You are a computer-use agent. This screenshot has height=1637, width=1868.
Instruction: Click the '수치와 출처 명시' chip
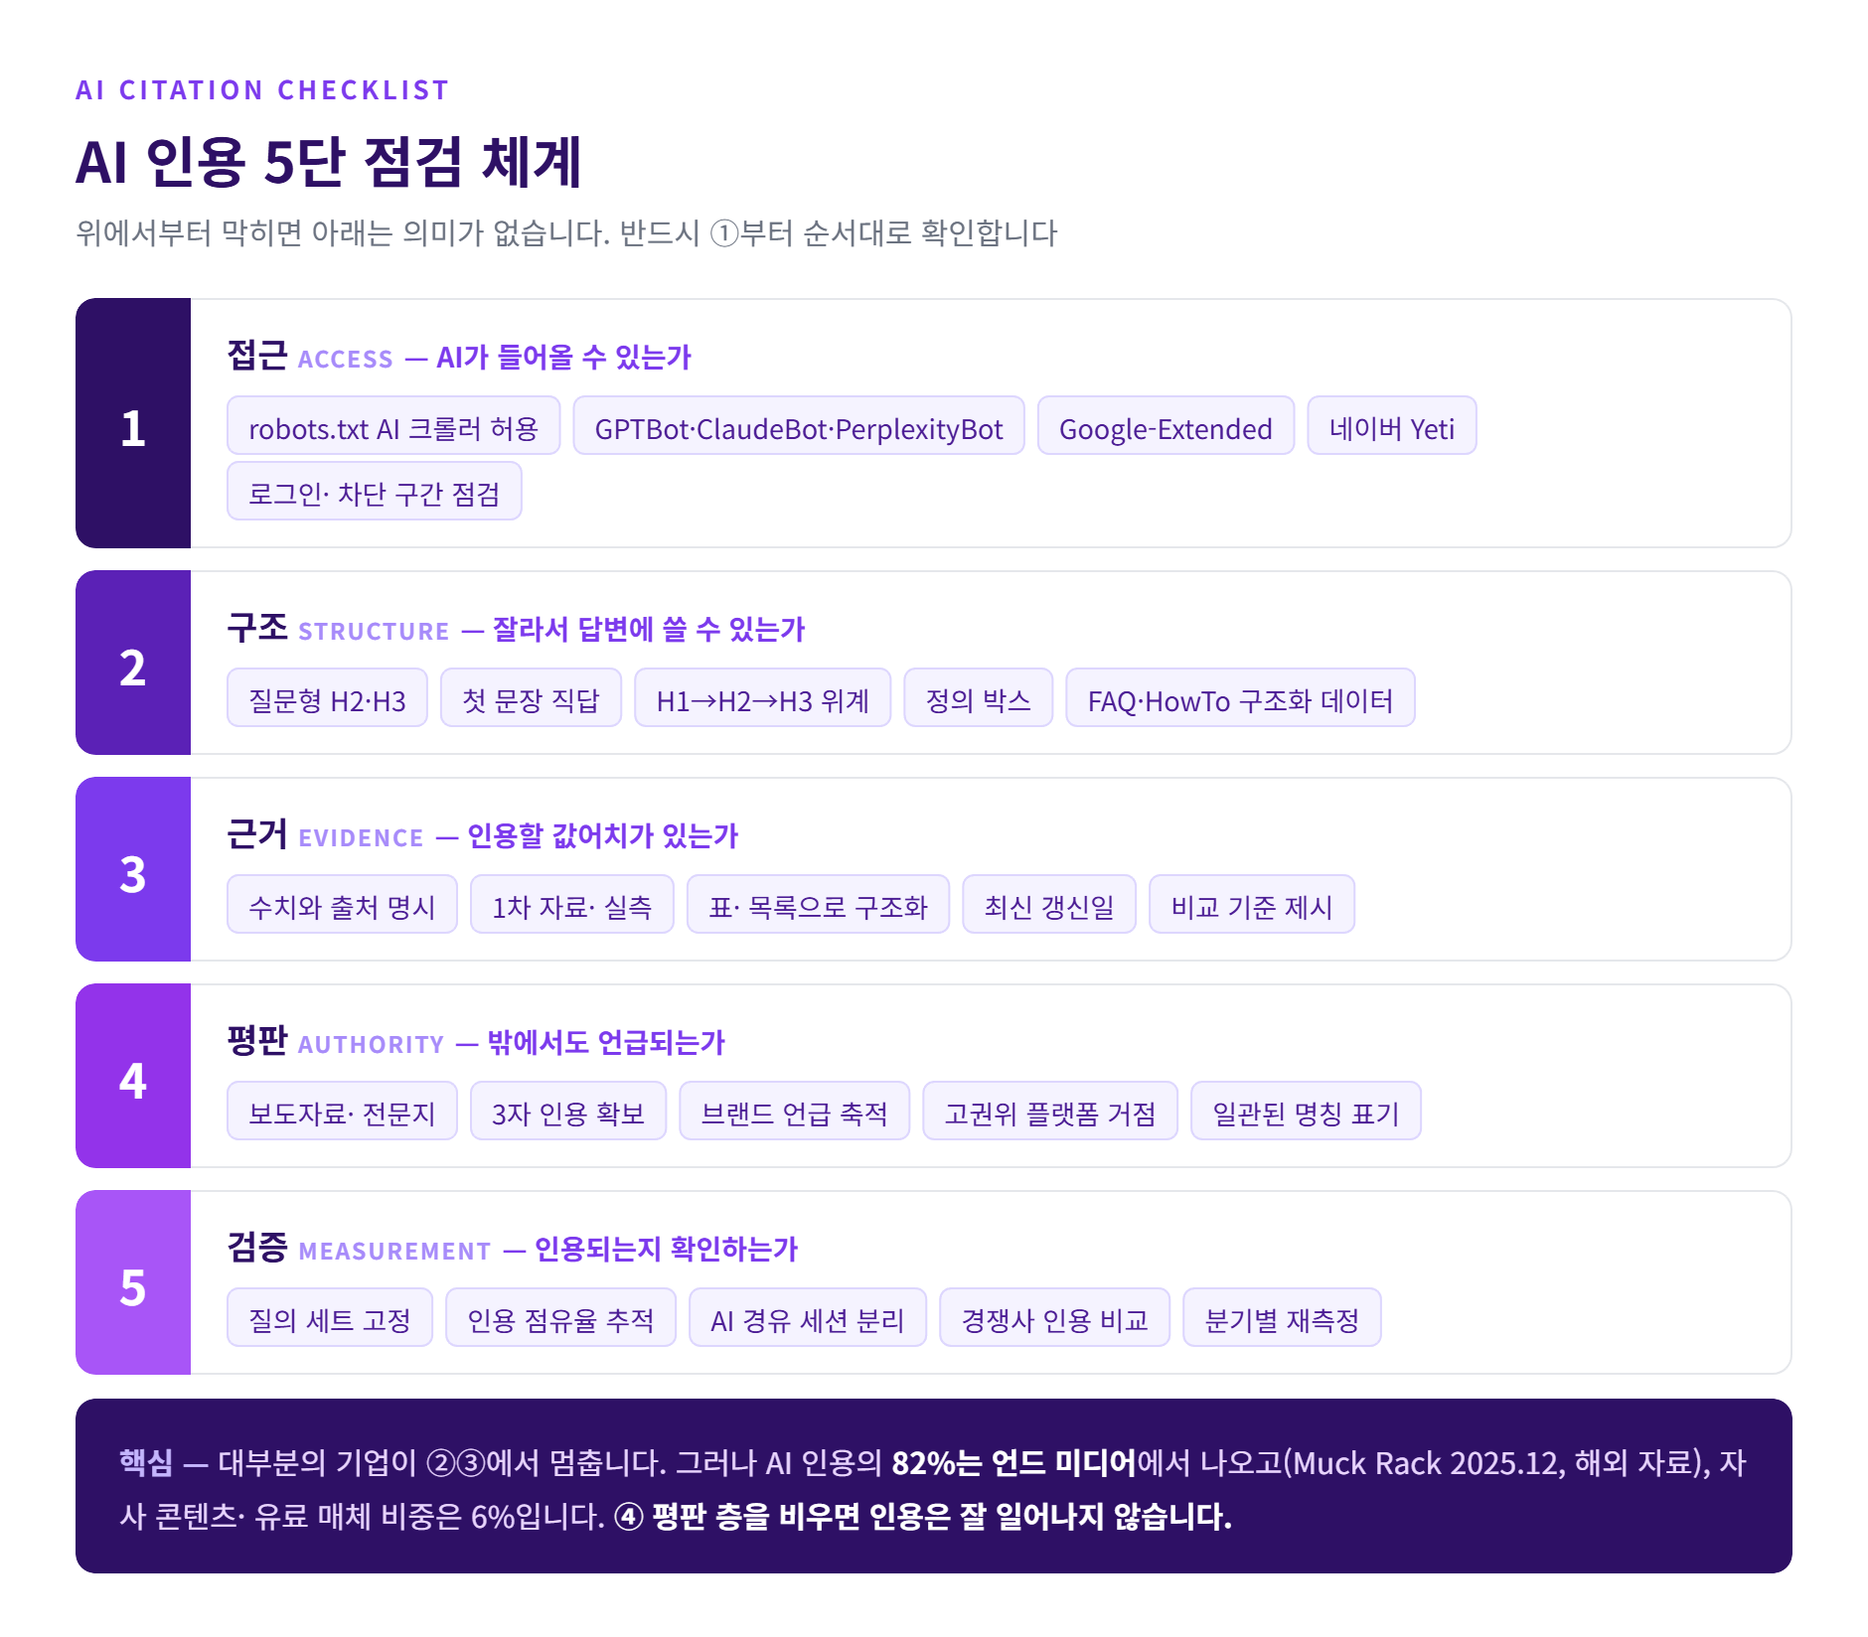342,904
